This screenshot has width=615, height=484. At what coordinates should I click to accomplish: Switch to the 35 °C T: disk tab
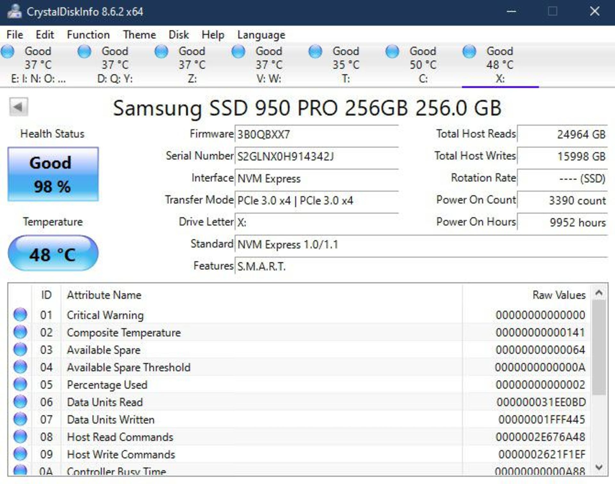pos(346,65)
